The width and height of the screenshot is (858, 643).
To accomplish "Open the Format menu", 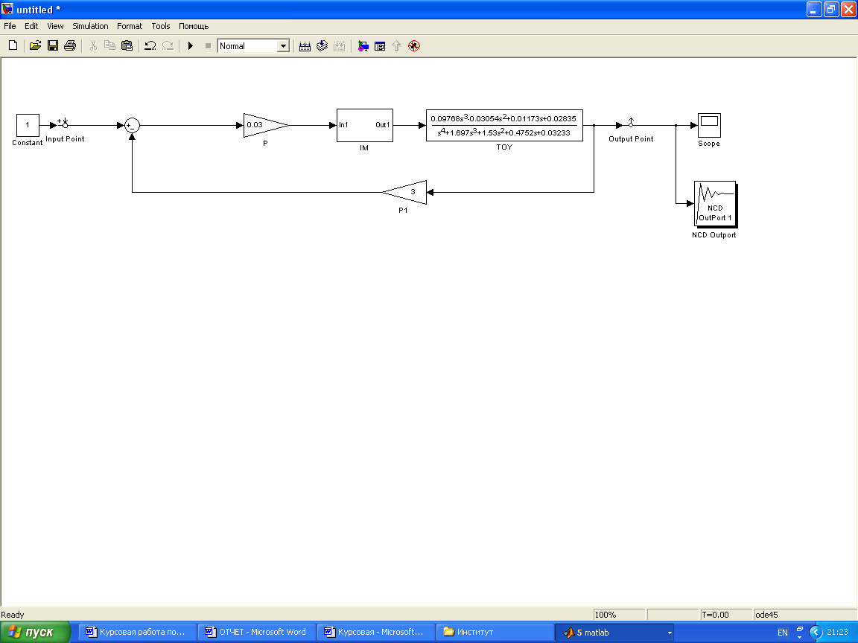I will [130, 26].
